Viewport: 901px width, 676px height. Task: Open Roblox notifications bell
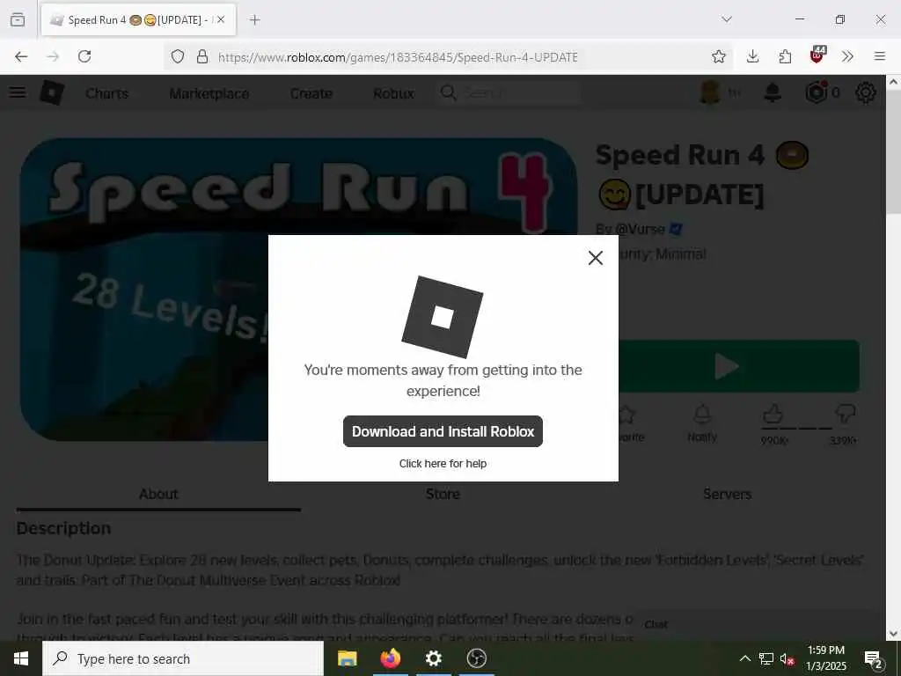[x=773, y=92]
